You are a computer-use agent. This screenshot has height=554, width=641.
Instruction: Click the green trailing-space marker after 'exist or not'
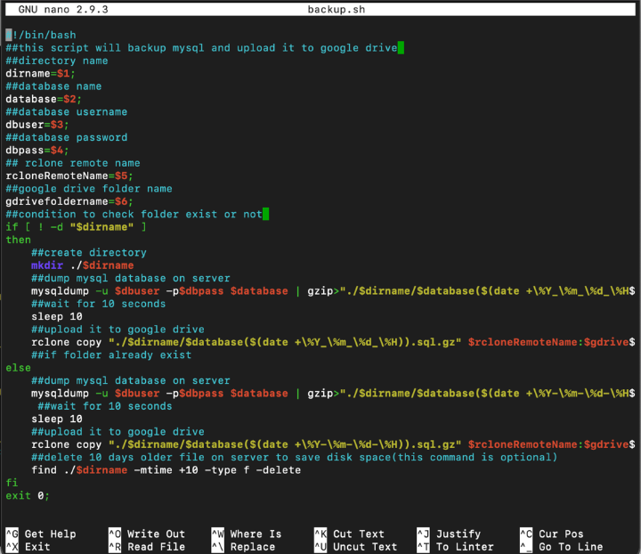click(265, 215)
